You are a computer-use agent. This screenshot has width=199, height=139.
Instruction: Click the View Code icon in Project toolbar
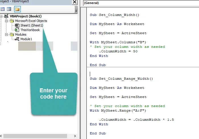(x=3, y=9)
